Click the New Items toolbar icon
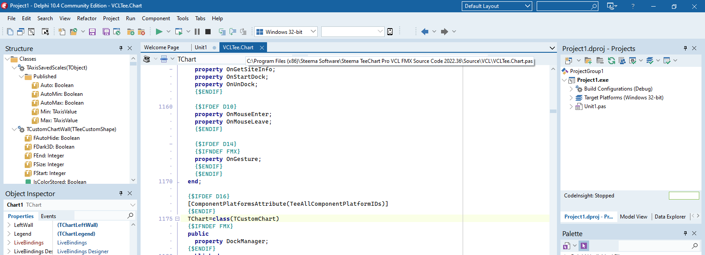The image size is (705, 255). tap(62, 32)
